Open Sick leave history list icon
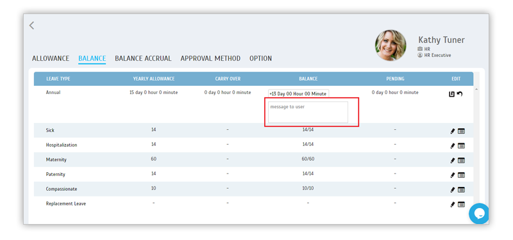The image size is (513, 240). pos(461,131)
